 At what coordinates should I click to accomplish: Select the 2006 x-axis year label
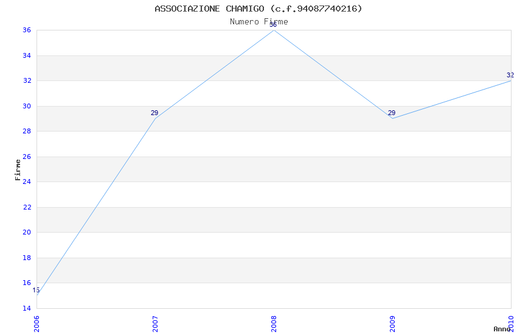(x=36, y=324)
